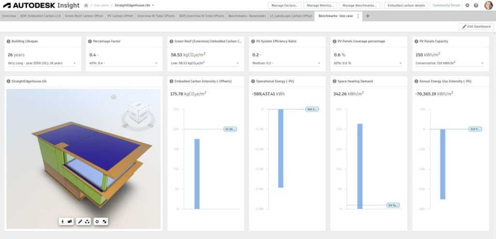Activate the explode model tool in the viewer

pos(87,222)
